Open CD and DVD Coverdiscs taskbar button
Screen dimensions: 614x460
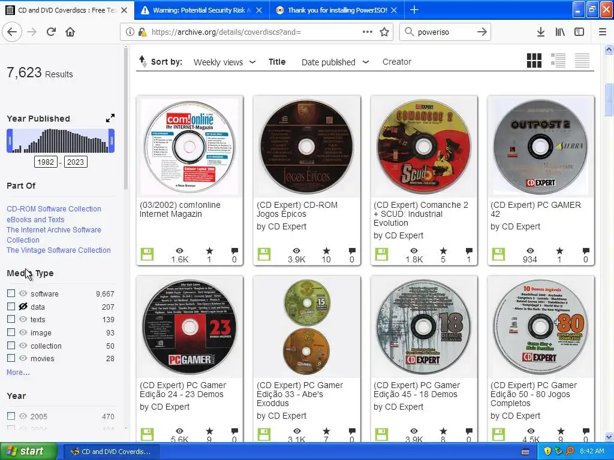pyautogui.click(x=111, y=452)
